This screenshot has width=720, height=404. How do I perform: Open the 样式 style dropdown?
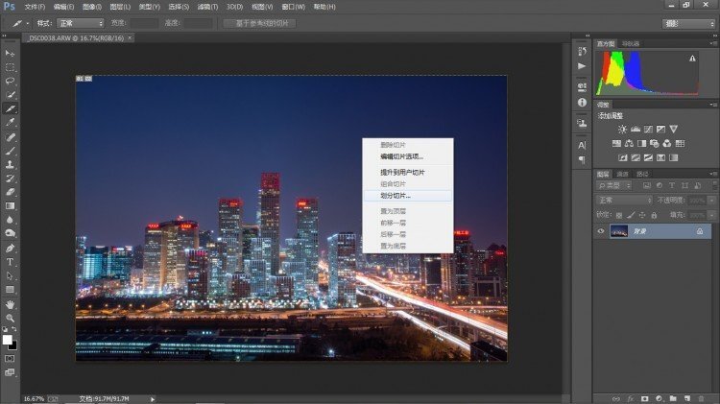pos(81,22)
